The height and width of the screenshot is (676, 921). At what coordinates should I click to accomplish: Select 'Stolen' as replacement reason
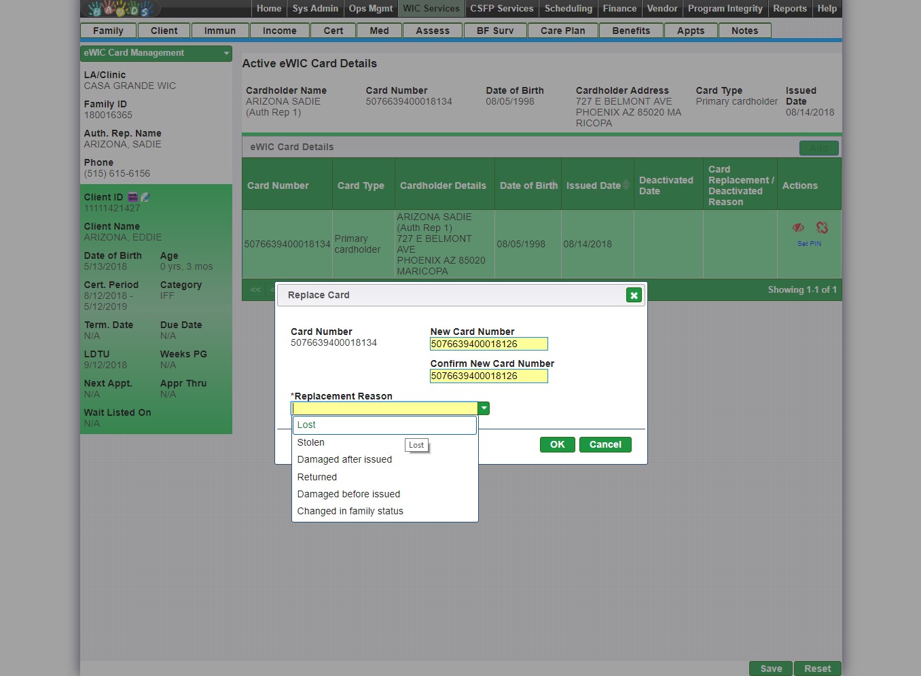click(311, 442)
